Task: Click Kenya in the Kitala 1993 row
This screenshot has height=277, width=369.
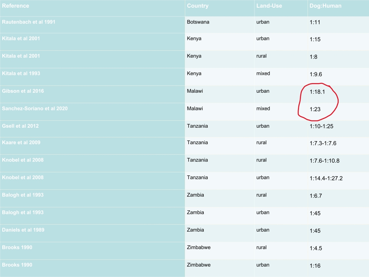Action: (x=194, y=73)
